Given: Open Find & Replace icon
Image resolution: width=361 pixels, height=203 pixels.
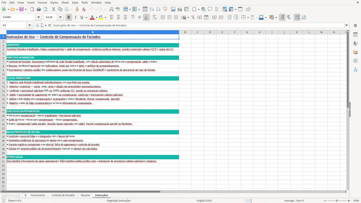Looking at the screenshot, I should [111, 9].
